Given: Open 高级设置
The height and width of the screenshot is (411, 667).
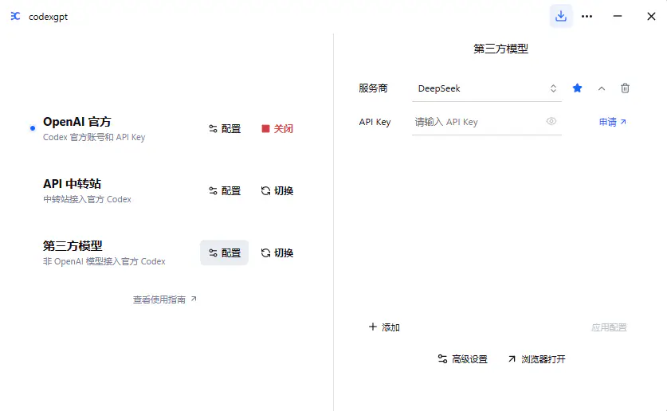Looking at the screenshot, I should [x=463, y=359].
